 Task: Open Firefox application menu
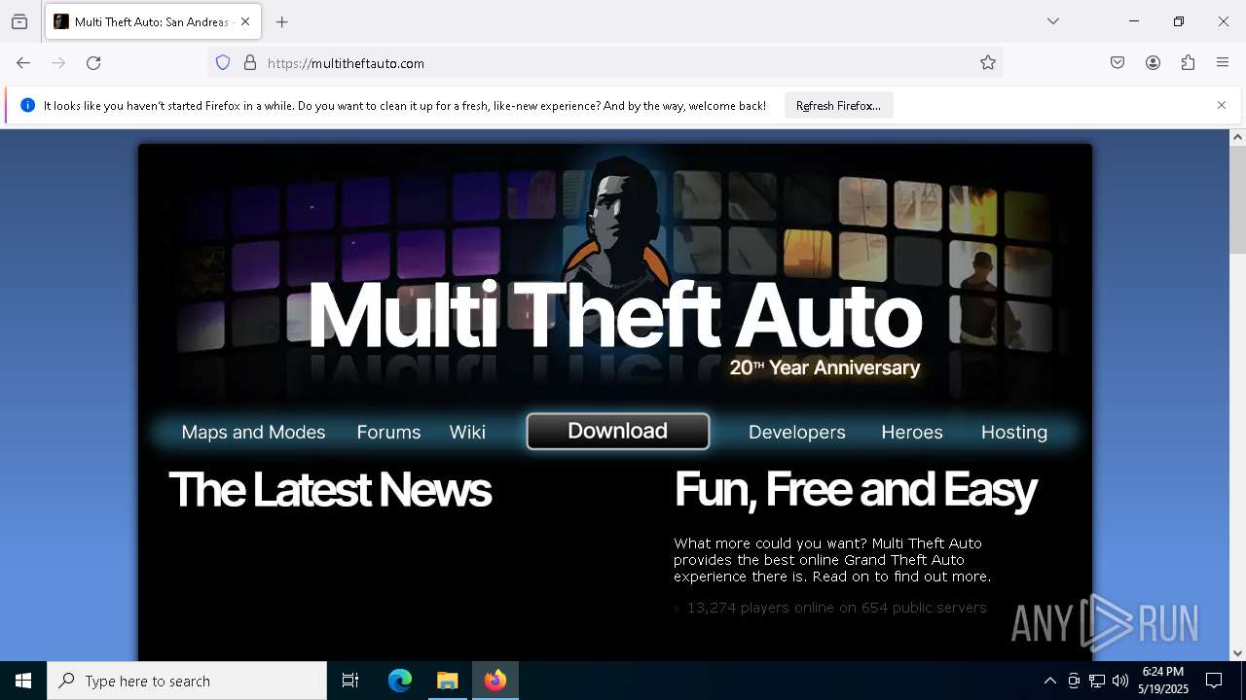coord(1223,63)
